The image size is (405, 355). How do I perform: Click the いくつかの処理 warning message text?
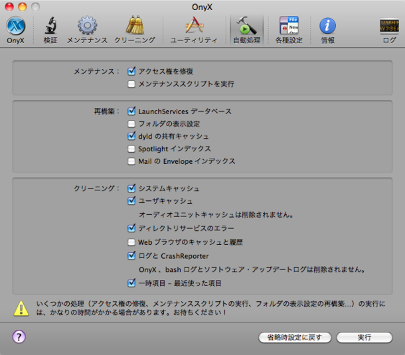click(x=210, y=308)
